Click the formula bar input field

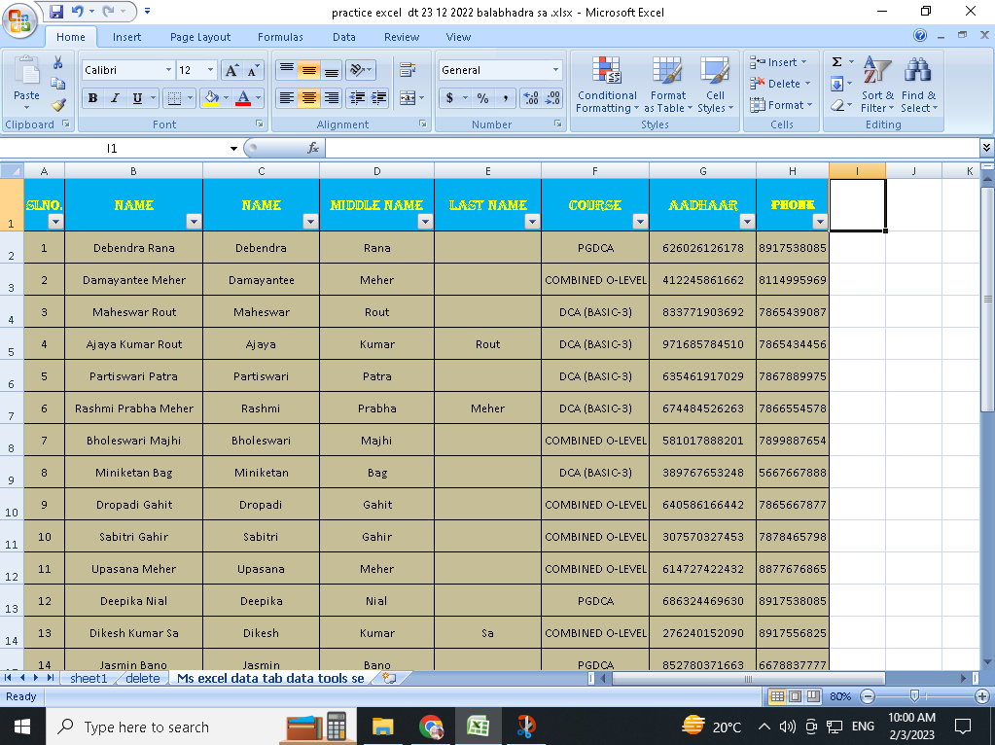(652, 148)
